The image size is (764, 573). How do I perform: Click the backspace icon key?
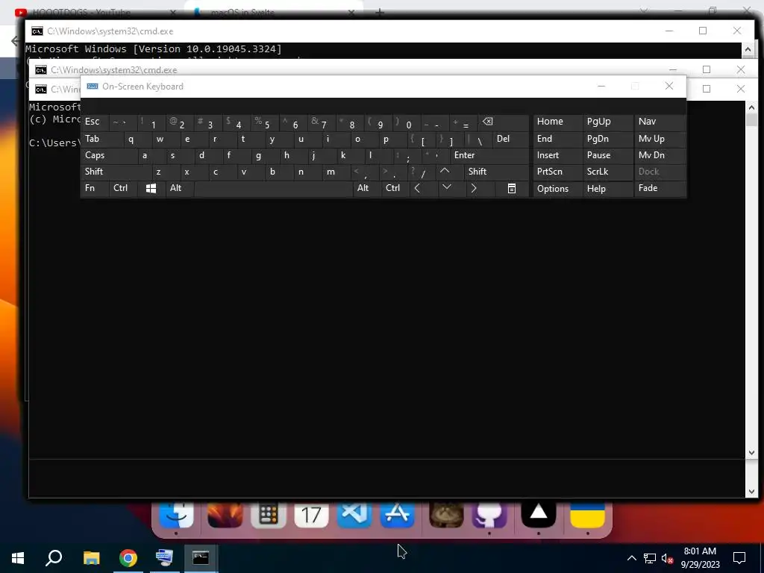(x=503, y=122)
